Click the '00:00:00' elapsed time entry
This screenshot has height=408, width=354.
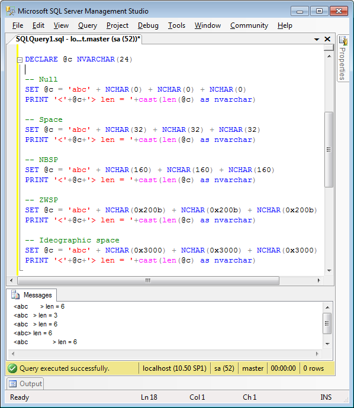click(x=283, y=368)
